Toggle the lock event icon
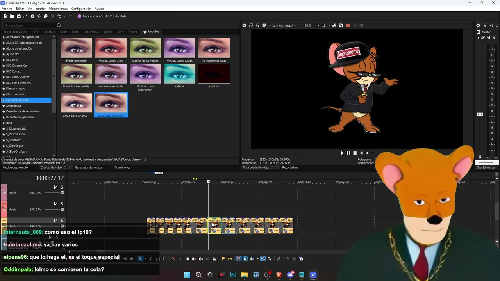This screenshot has height=281, width=500. click(214, 259)
